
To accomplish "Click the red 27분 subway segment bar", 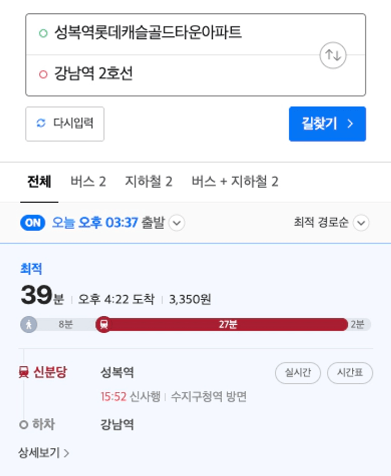I will coord(228,325).
